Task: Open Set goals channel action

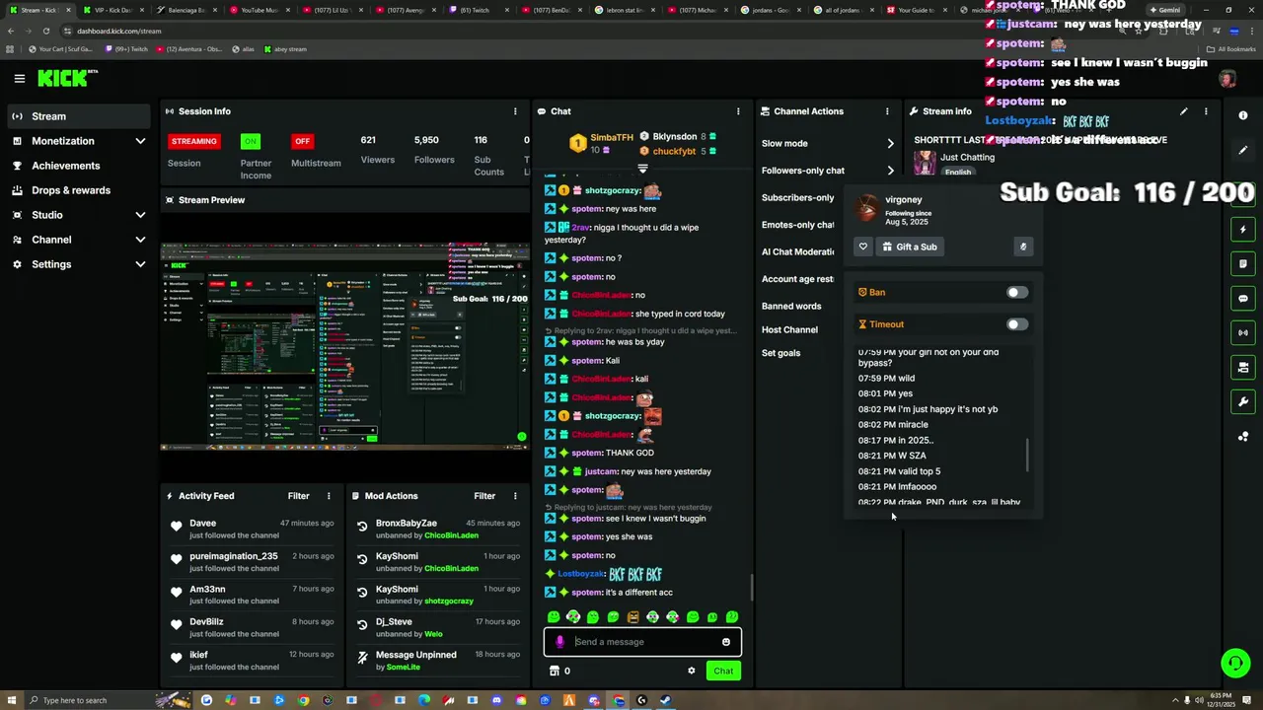Action: pyautogui.click(x=780, y=353)
